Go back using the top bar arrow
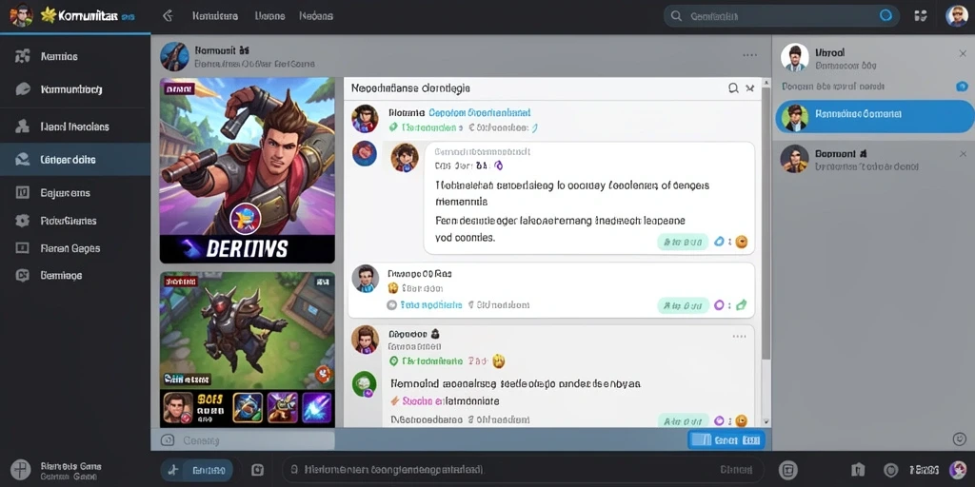This screenshot has height=487, width=975. pyautogui.click(x=168, y=15)
